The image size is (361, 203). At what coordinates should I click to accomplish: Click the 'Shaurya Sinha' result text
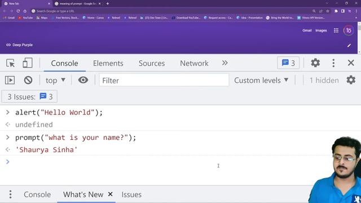46,150
